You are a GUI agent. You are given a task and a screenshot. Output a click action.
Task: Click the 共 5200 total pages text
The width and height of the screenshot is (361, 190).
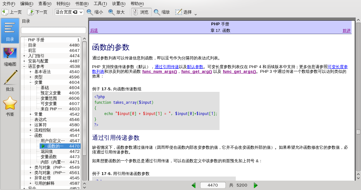pyautogui.click(x=238, y=185)
